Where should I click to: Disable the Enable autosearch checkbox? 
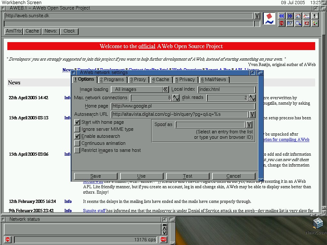(77, 136)
